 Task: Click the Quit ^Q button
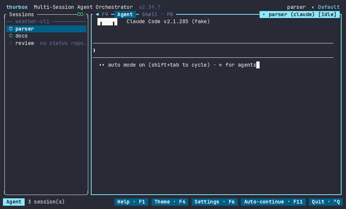[326, 202]
